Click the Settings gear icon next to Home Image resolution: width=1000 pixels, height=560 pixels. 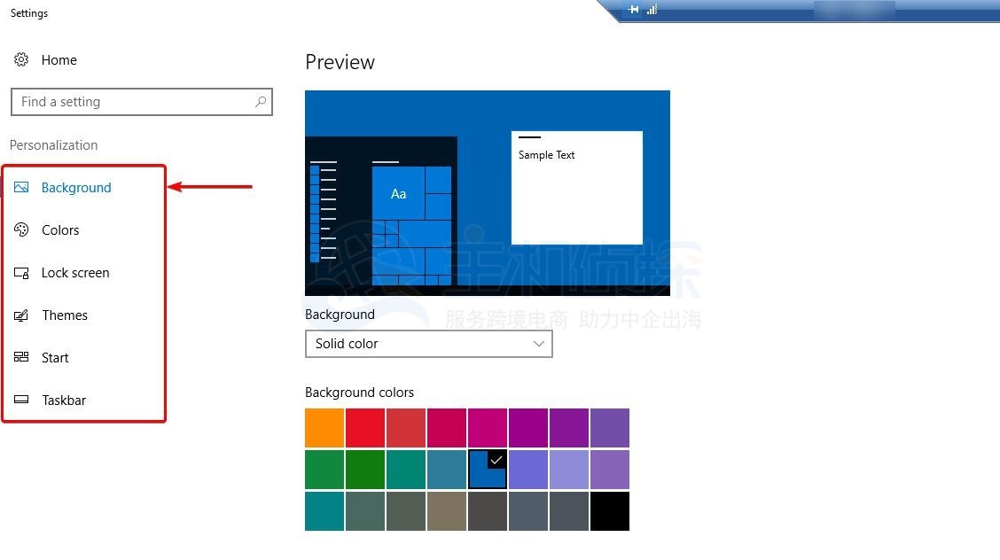coord(21,59)
